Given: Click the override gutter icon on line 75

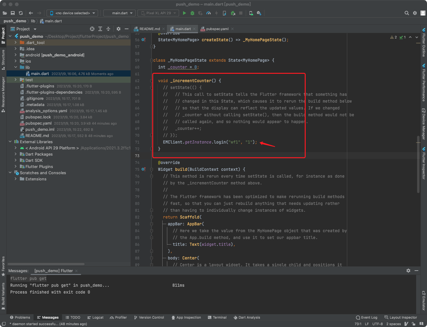Looking at the screenshot, I should 143,169.
